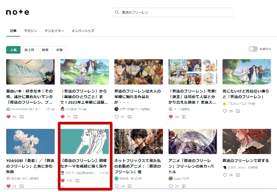This screenshot has height=192, width=277.
Task: Open thumbnail of 考察「魔王」 article
Action: [x=193, y=72]
